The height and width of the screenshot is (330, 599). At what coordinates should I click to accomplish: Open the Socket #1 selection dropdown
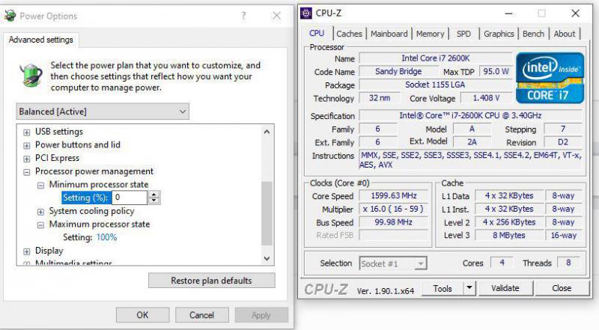(x=393, y=263)
